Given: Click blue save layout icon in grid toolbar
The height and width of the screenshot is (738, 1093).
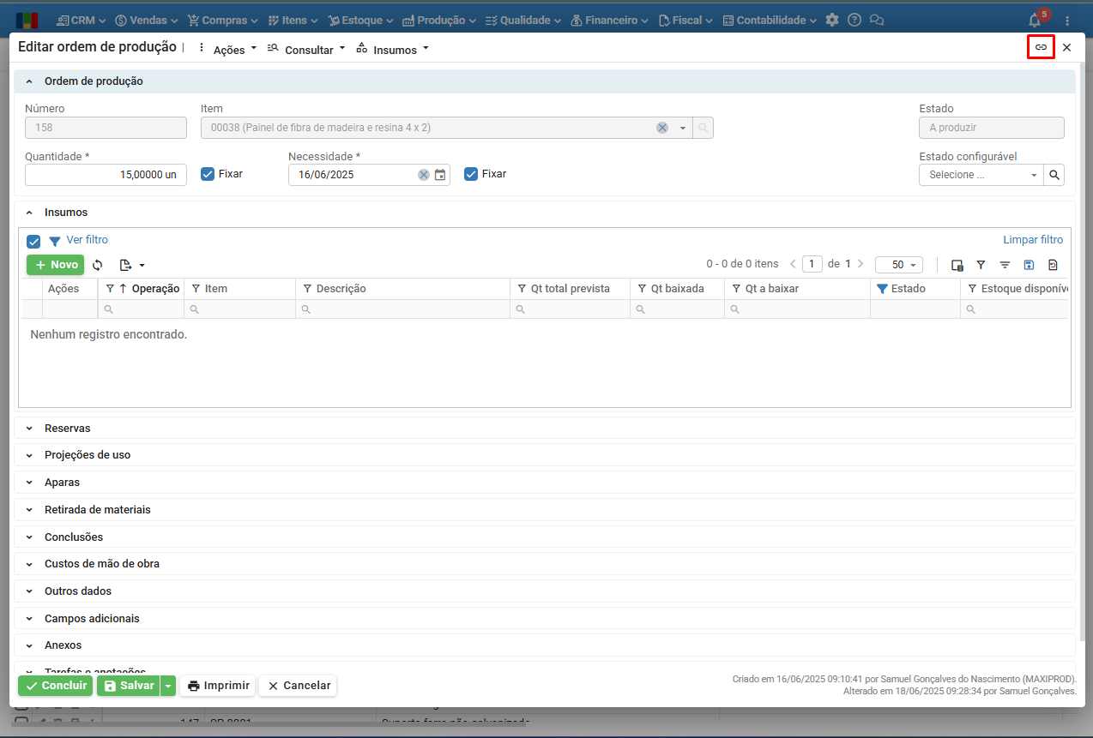Looking at the screenshot, I should click(x=1029, y=265).
